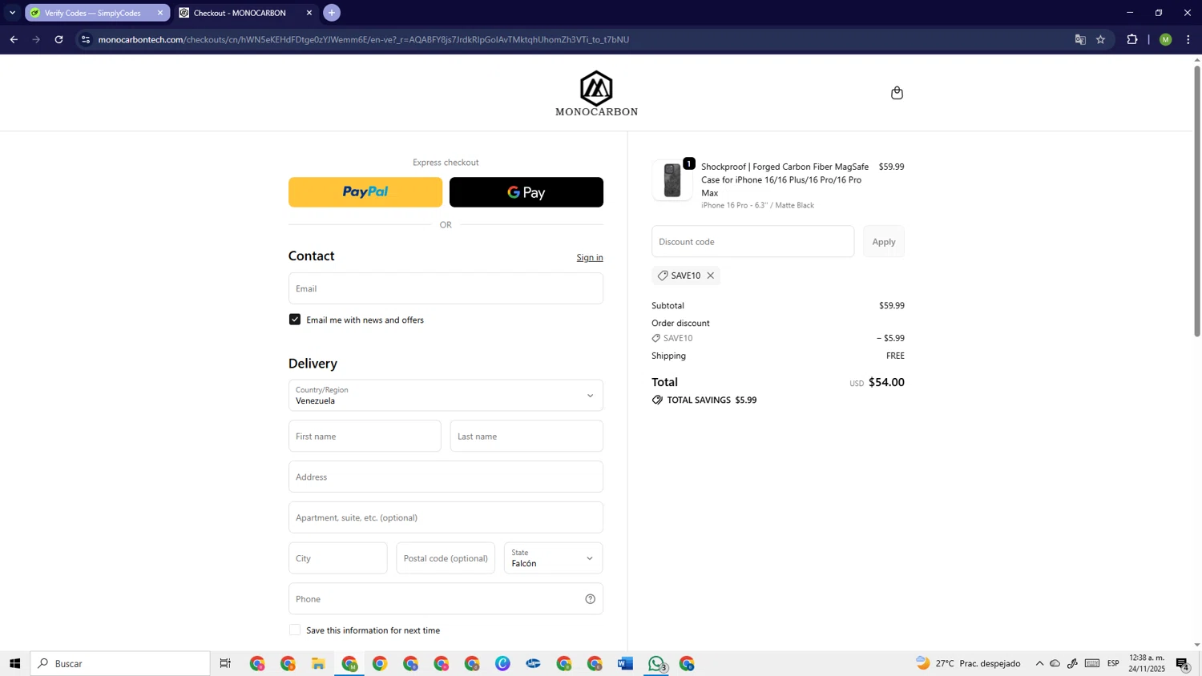The image size is (1202, 676).
Task: Open the Windows Start menu
Action: click(x=14, y=663)
